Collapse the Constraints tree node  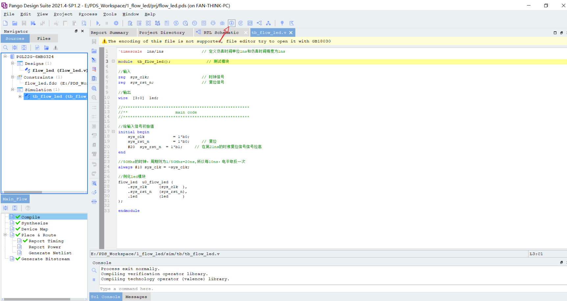12,77
